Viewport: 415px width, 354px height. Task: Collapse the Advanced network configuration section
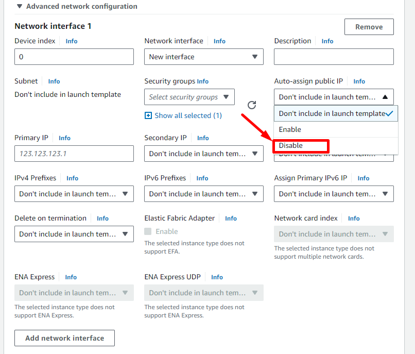(20, 6)
